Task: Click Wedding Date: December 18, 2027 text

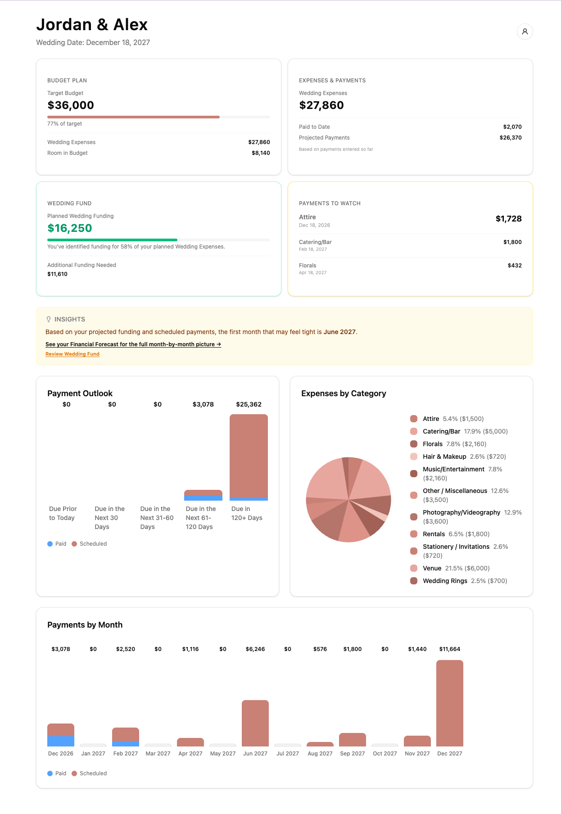Action: (x=93, y=42)
